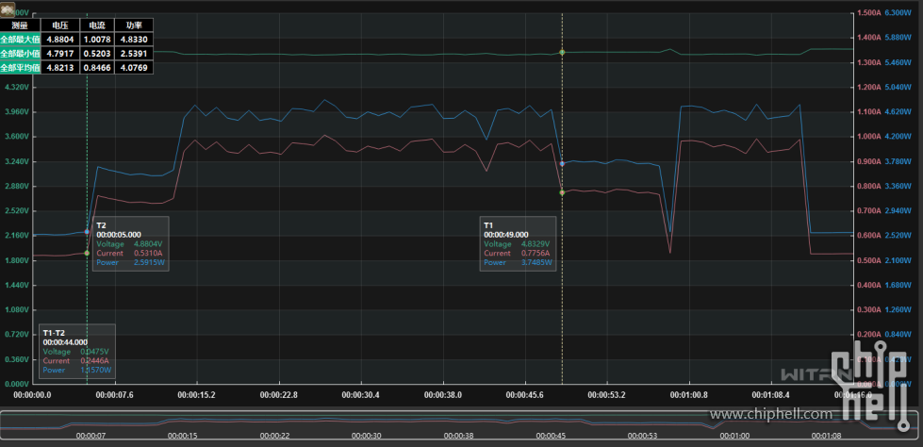
Task: Click the 测量 header cell
Action: 20,25
